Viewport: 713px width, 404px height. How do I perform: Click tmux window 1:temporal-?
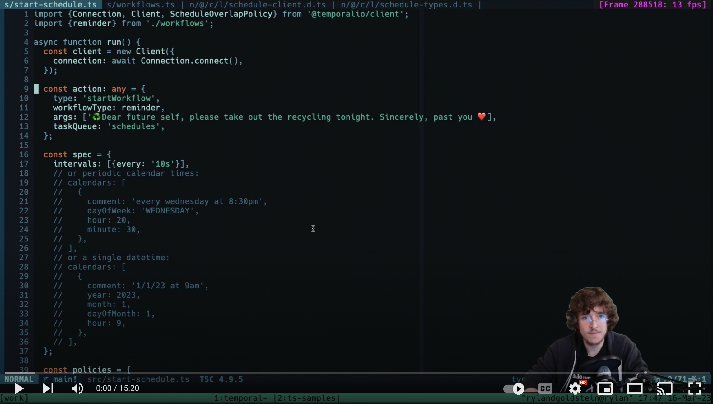[240, 398]
